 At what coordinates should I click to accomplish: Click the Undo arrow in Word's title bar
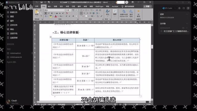point(37,2)
